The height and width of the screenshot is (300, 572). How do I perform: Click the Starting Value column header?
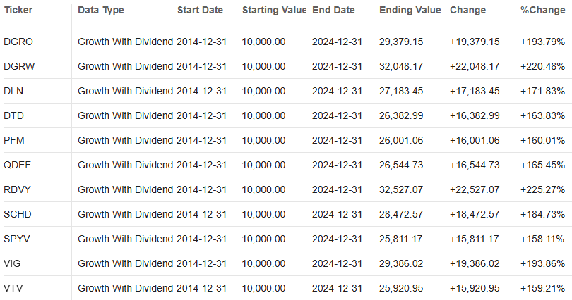coord(274,11)
